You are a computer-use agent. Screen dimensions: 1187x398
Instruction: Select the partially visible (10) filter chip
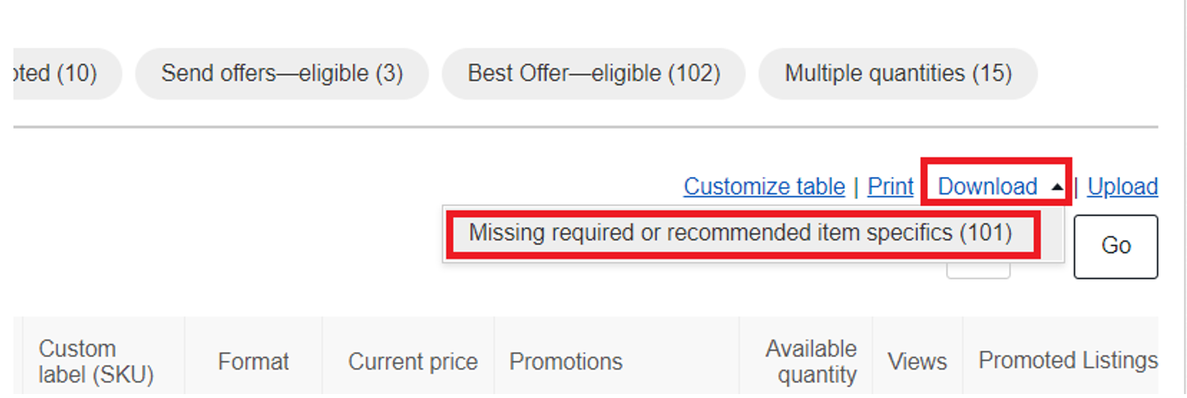pyautogui.click(x=68, y=73)
